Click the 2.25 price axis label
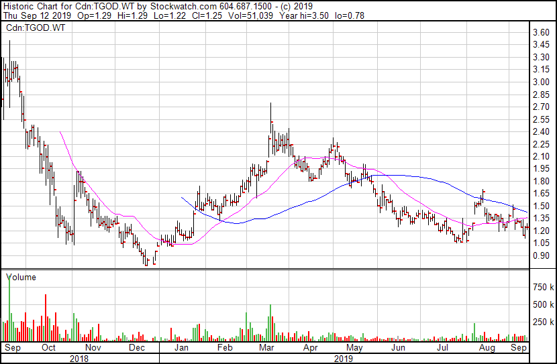 (x=542, y=144)
